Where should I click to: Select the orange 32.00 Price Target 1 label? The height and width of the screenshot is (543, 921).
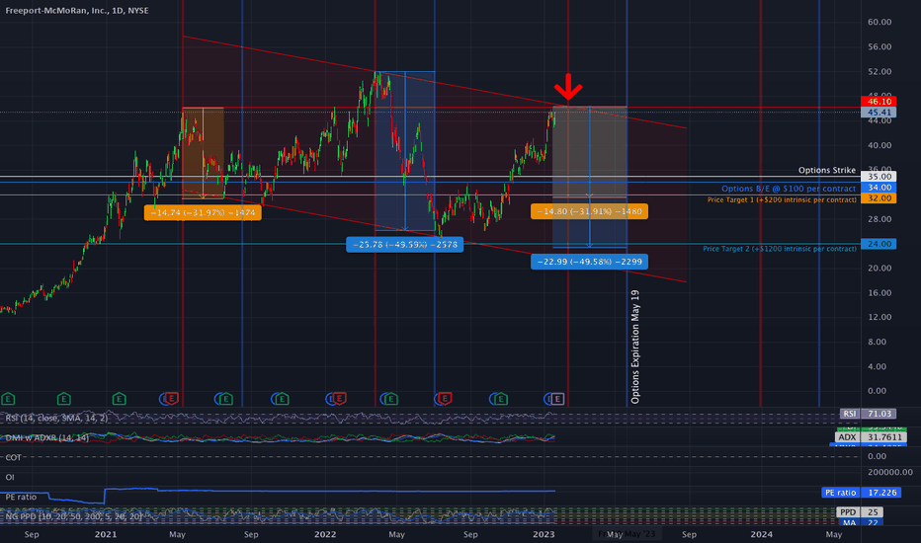[x=879, y=198]
